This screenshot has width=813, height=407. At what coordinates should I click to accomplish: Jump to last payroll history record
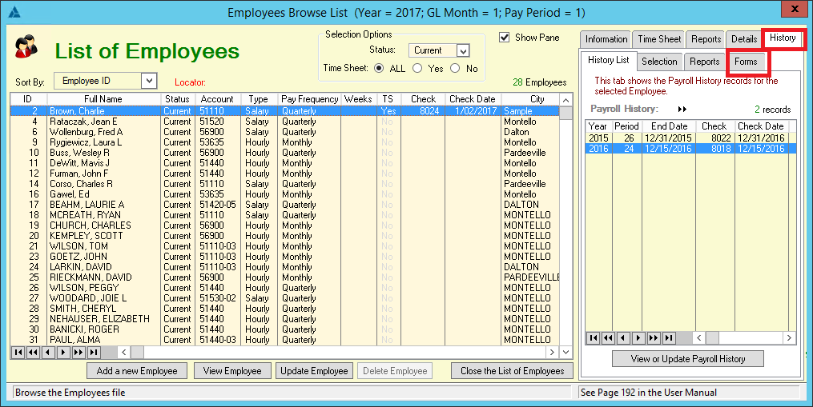tap(669, 338)
